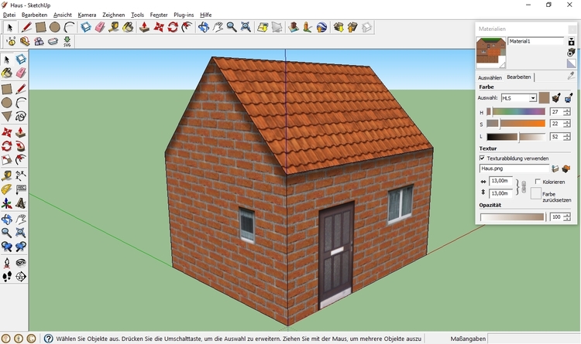Select the Freehand tool in left toolbar
Screen dimensions: 581x344
(21, 117)
